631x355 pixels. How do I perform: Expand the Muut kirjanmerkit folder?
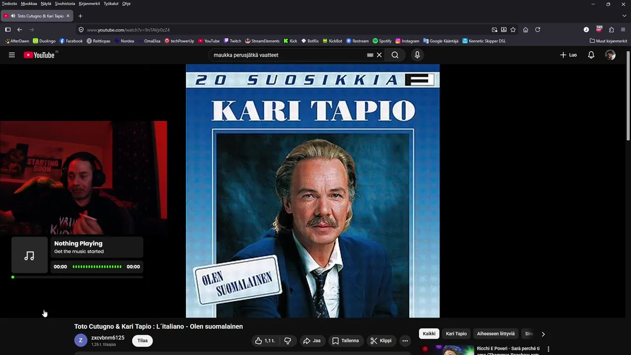coord(608,41)
